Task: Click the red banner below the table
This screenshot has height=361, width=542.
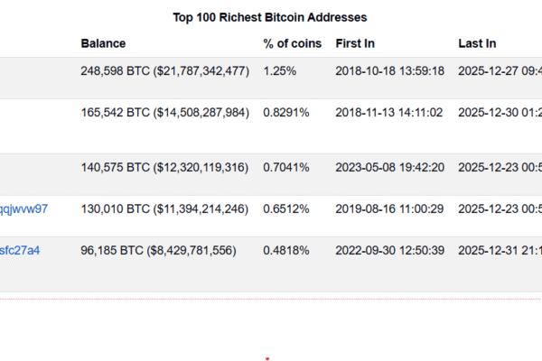Action: 271,329
